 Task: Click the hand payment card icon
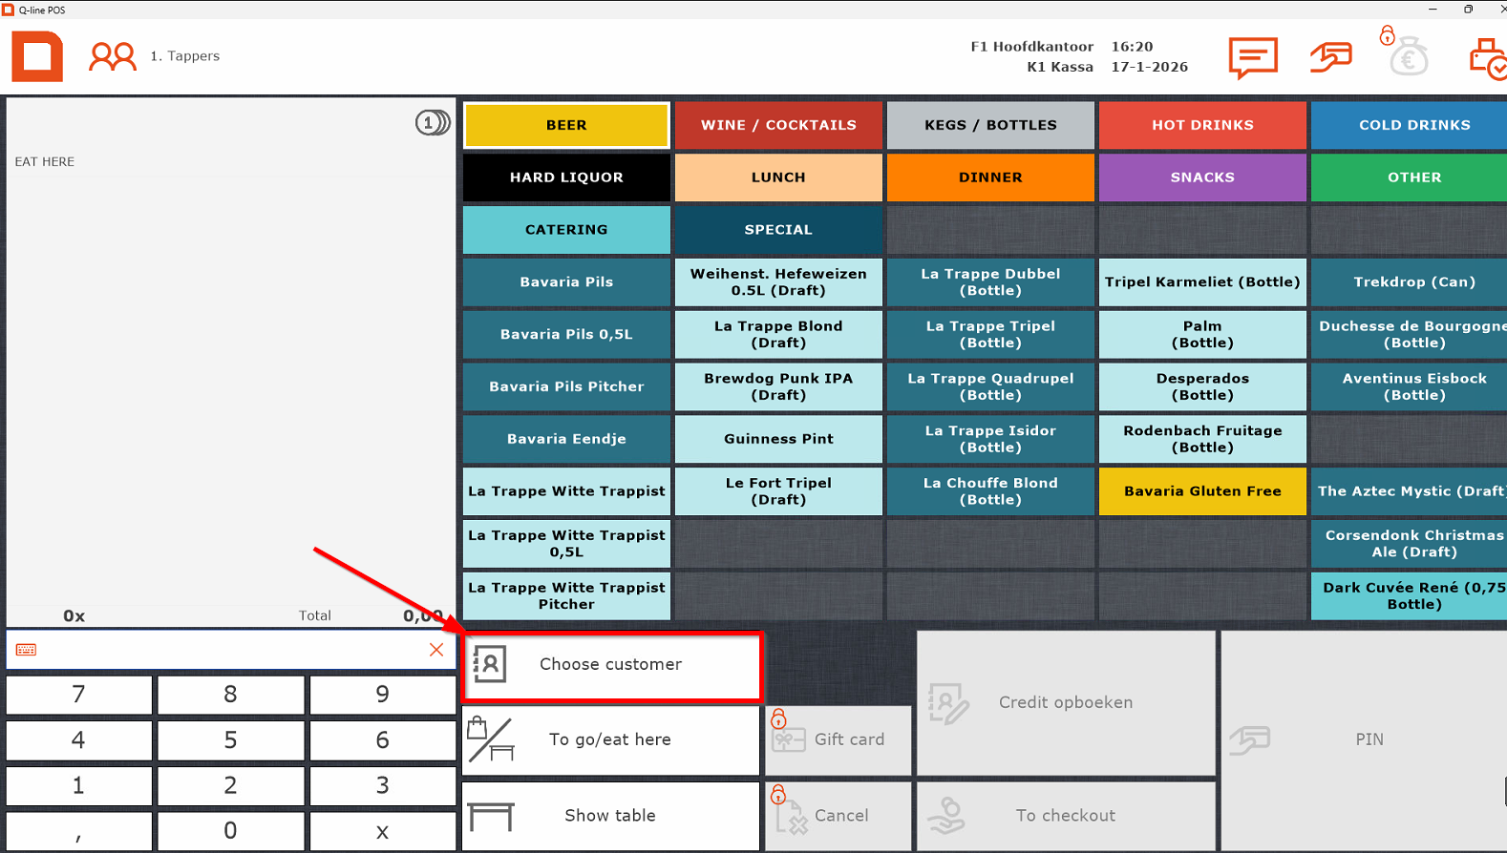[x=1330, y=57]
